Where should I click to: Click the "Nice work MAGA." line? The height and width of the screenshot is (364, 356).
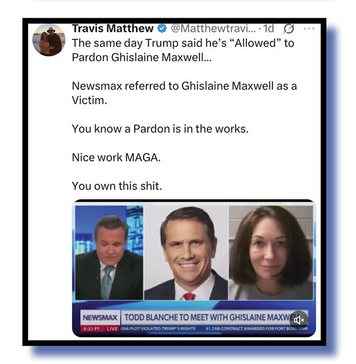116,157
